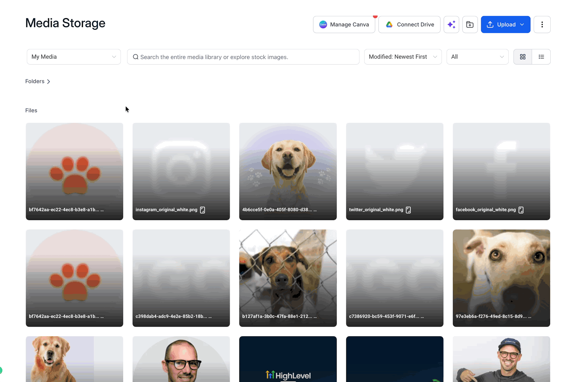Viewport: 576px width, 382px height.
Task: Open the All file type filter
Action: (477, 57)
